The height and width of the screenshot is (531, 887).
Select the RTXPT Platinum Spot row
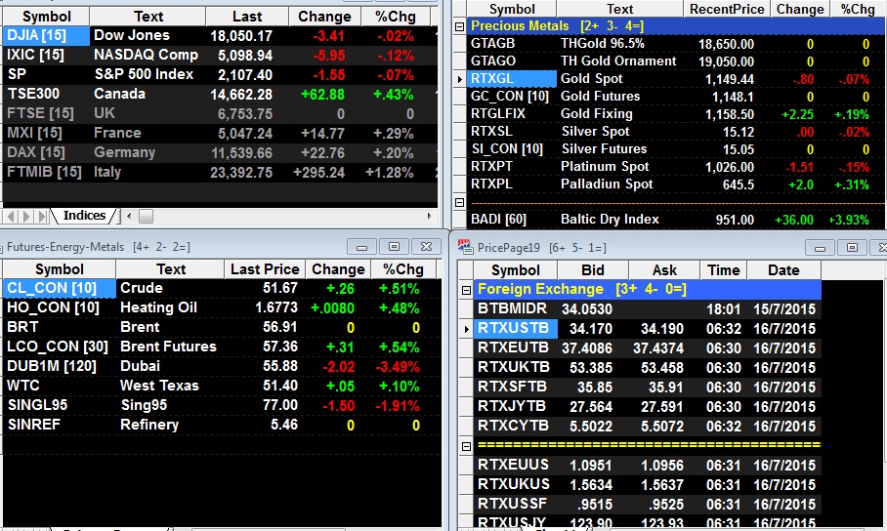pyautogui.click(x=676, y=166)
